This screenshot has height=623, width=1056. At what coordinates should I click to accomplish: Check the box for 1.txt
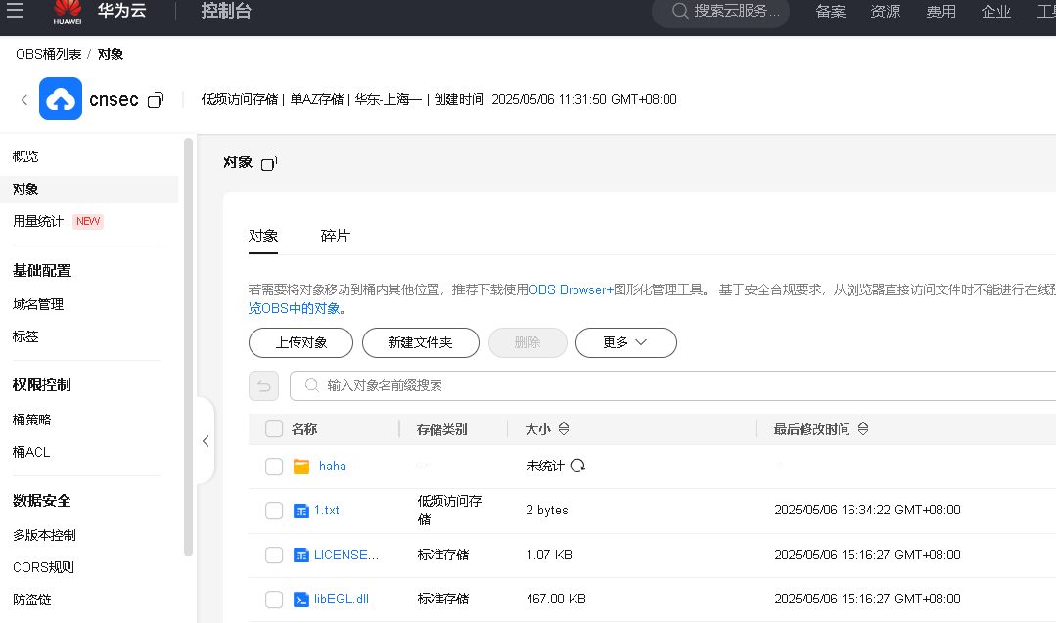[274, 511]
